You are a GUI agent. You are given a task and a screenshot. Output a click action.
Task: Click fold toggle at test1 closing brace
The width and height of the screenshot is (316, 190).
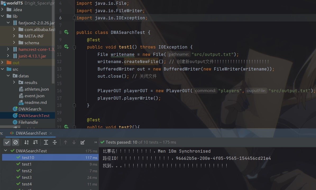[x=74, y=105]
